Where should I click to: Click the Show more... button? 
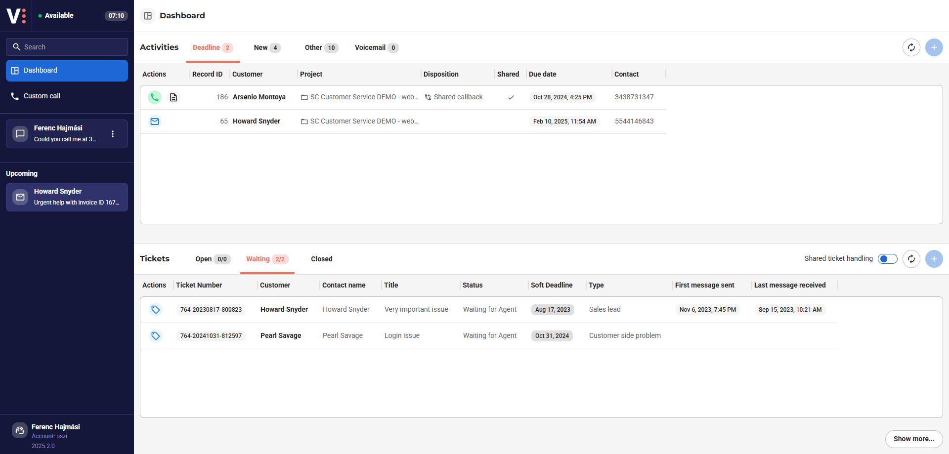(913, 439)
